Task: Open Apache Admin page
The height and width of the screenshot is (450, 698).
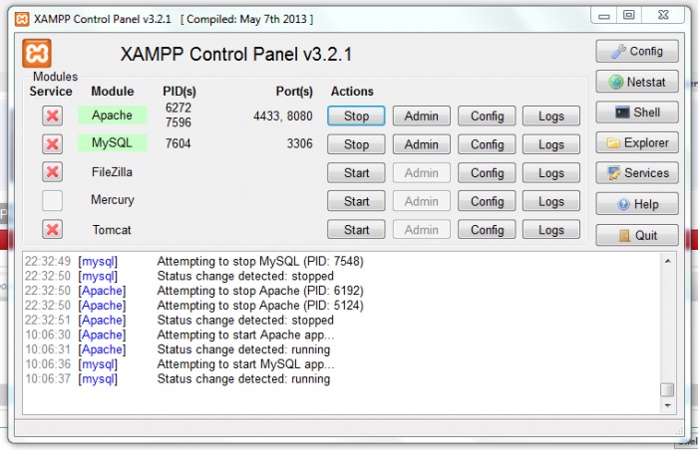Action: (422, 116)
